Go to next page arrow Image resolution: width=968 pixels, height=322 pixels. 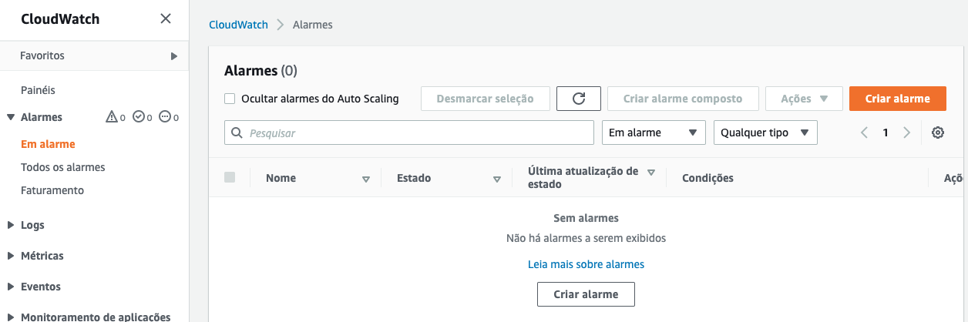[x=906, y=132]
